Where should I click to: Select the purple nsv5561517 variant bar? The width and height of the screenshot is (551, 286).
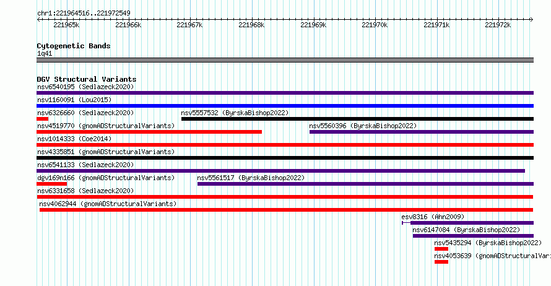[x=365, y=184]
